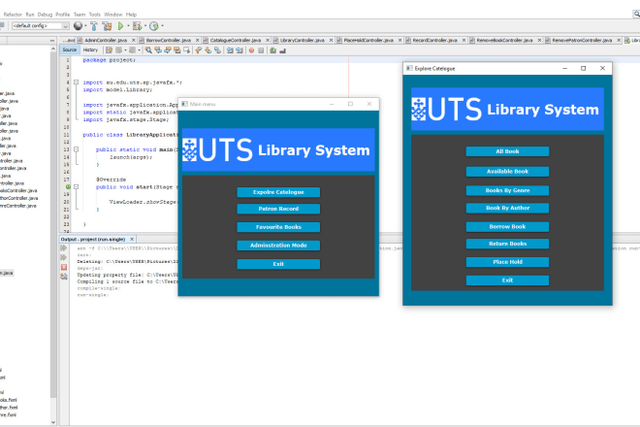
Task: Click Shift Line Right icon
Action: (240, 50)
